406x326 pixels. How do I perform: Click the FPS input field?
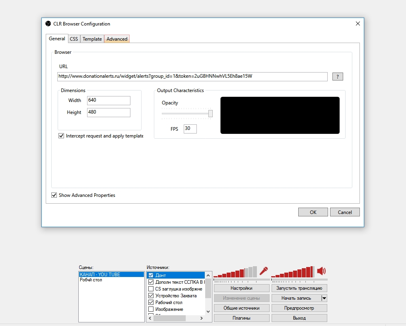pyautogui.click(x=190, y=129)
